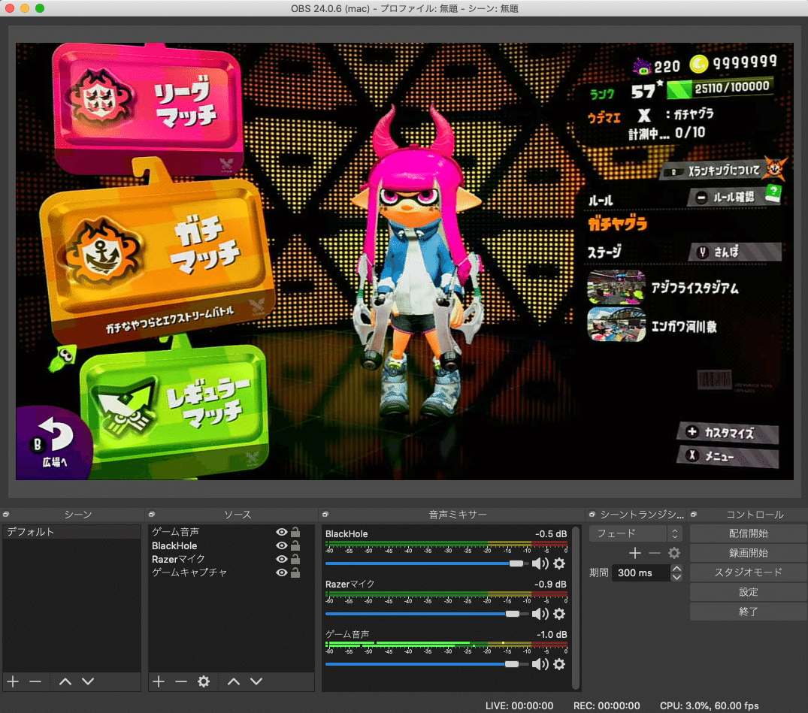Mute the ゲーム音声 mixer speaker icon
The width and height of the screenshot is (808, 713).
pos(540,664)
